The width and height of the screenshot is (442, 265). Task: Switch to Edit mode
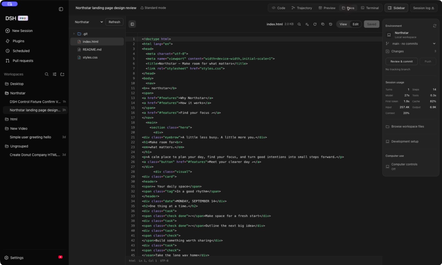tap(356, 24)
